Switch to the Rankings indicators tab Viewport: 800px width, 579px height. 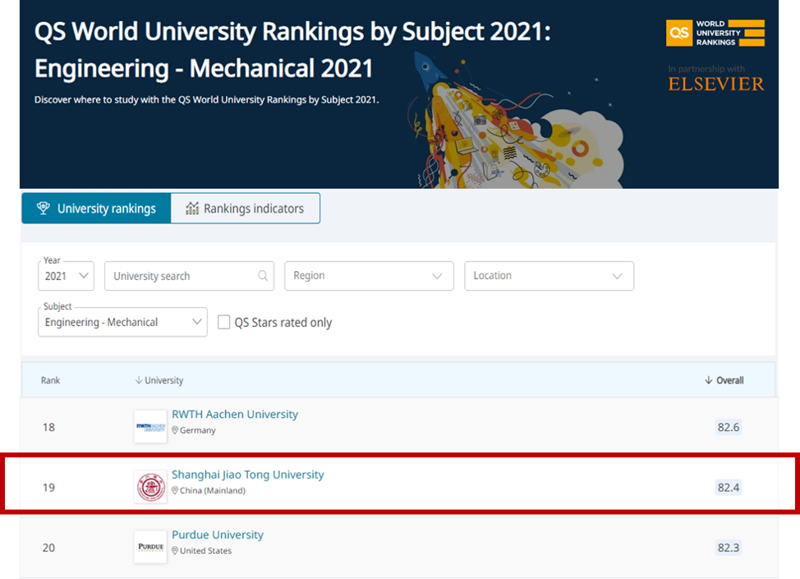pos(245,209)
